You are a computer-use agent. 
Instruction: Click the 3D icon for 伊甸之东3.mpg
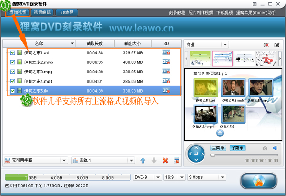pos(166,72)
